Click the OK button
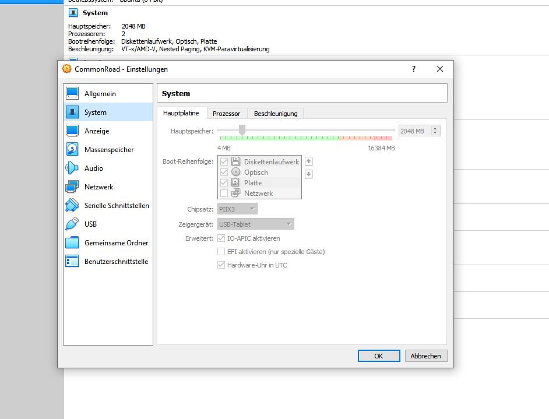 [379, 356]
